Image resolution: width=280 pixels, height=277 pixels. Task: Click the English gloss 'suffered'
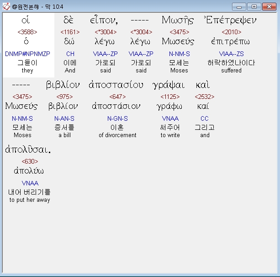(x=231, y=70)
